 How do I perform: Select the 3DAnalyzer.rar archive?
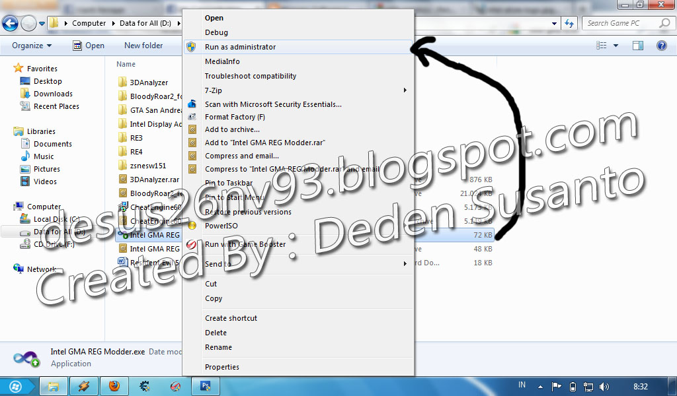[154, 180]
